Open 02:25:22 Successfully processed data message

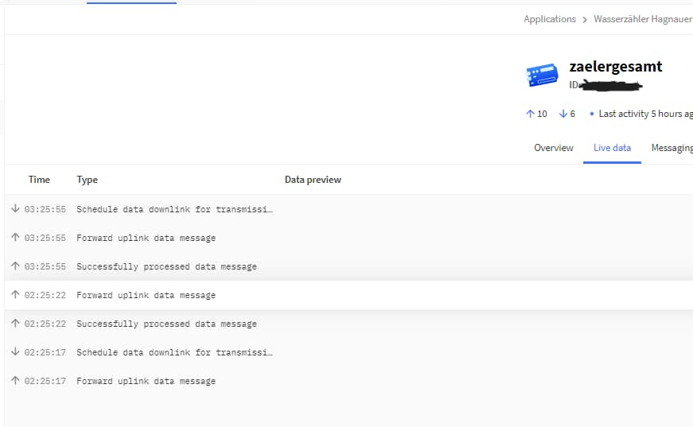coord(348,324)
